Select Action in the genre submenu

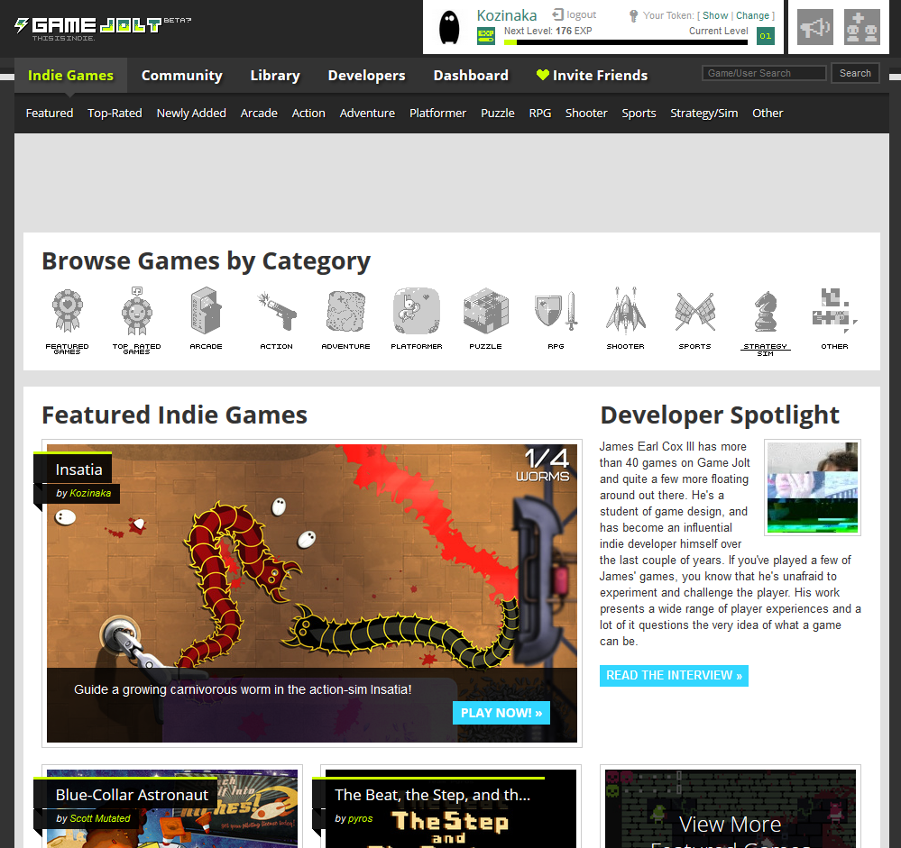tap(308, 114)
